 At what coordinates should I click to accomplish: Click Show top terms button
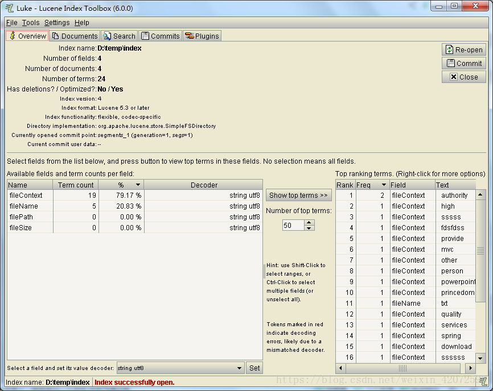pos(298,195)
